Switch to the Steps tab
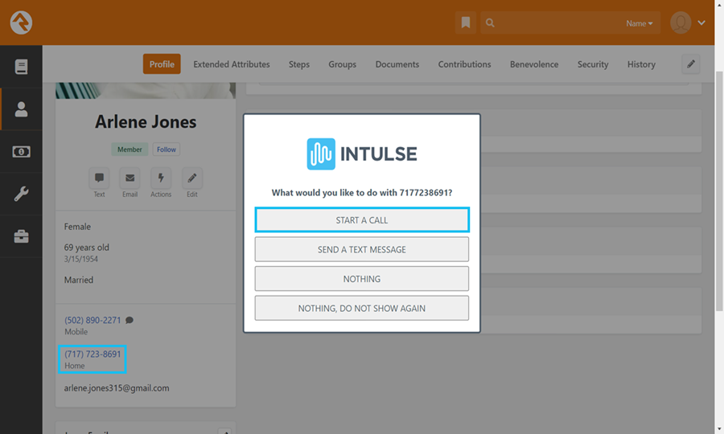Viewport: 724px width, 434px height. (x=299, y=64)
